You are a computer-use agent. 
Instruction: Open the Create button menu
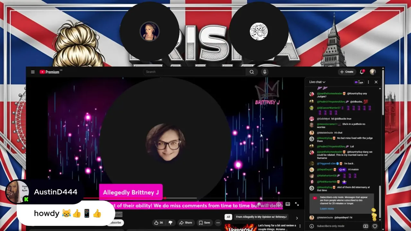click(347, 72)
